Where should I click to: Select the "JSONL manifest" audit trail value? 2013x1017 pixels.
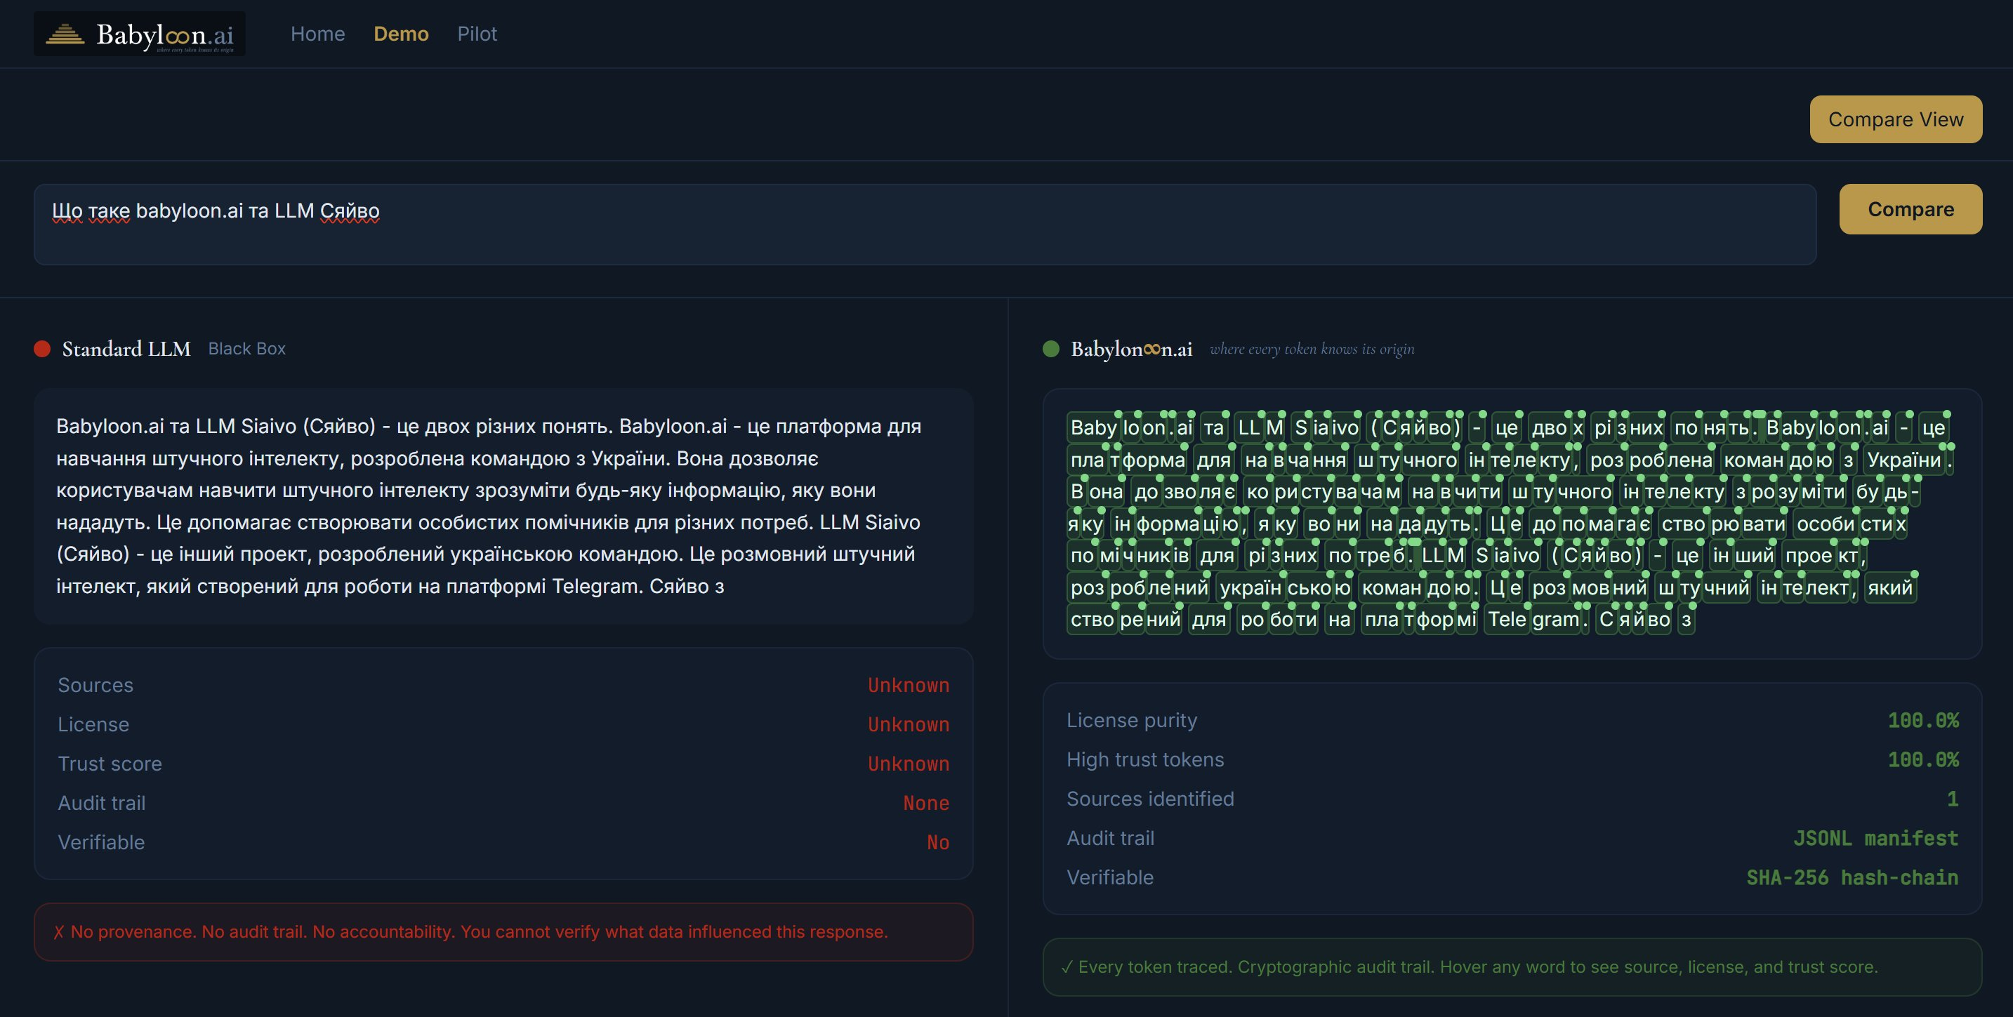coord(1875,838)
